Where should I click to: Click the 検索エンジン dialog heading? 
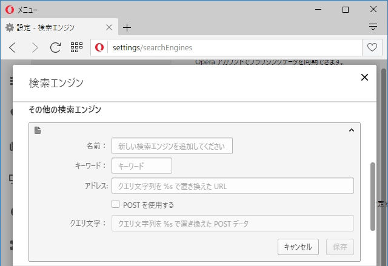tap(56, 83)
